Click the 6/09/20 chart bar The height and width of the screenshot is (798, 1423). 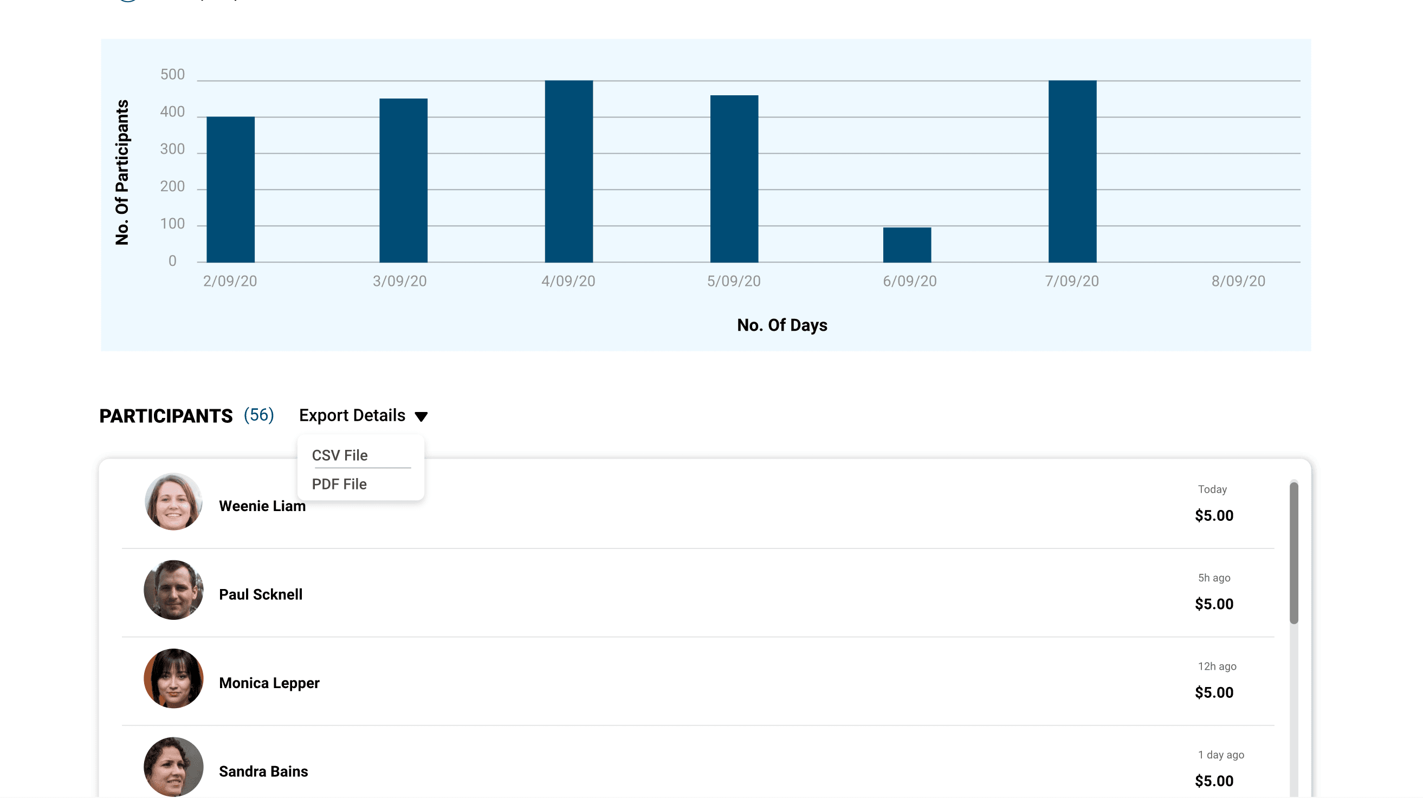(908, 245)
